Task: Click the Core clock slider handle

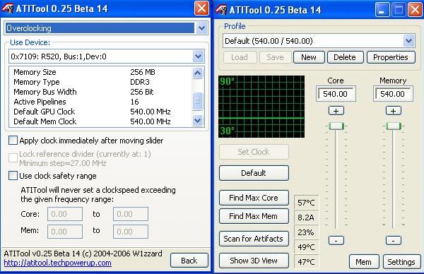Action: coord(336,126)
